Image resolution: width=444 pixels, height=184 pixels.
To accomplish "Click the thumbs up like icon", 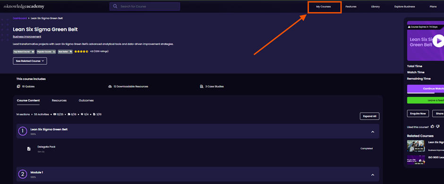I will [x=432, y=126].
